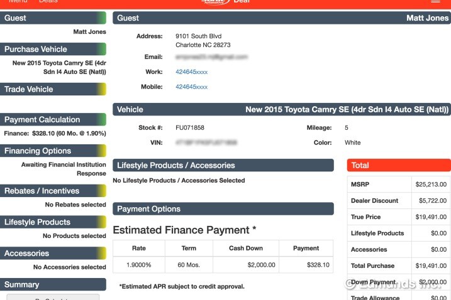Open the Rebates / Incentives sidebar section
The height and width of the screenshot is (300, 451).
(53, 191)
